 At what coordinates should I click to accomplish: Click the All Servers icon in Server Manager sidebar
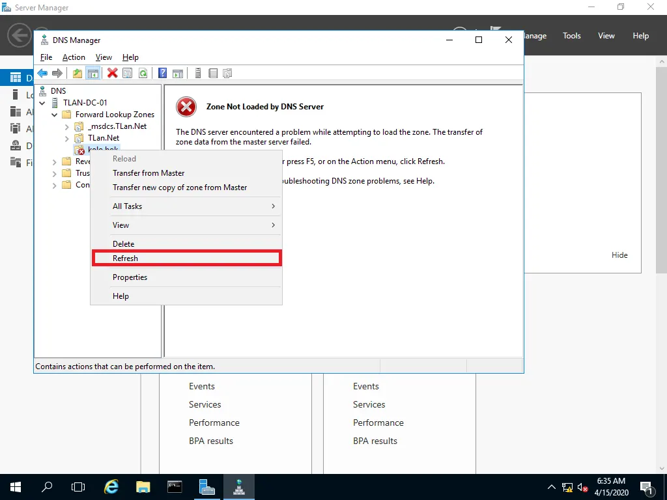[16, 111]
